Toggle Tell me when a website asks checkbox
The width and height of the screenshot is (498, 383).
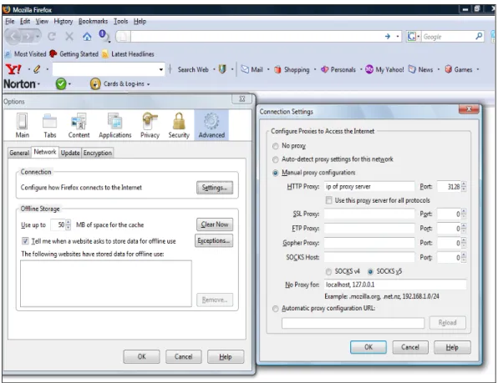[25, 241]
